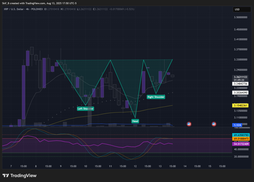The width and height of the screenshot is (254, 182).
Task: Click the white price label 3.24842736
Action: pyautogui.click(x=240, y=84)
